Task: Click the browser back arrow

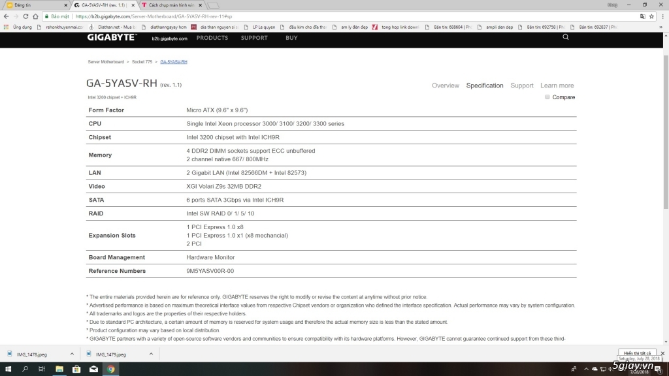Action: click(7, 16)
